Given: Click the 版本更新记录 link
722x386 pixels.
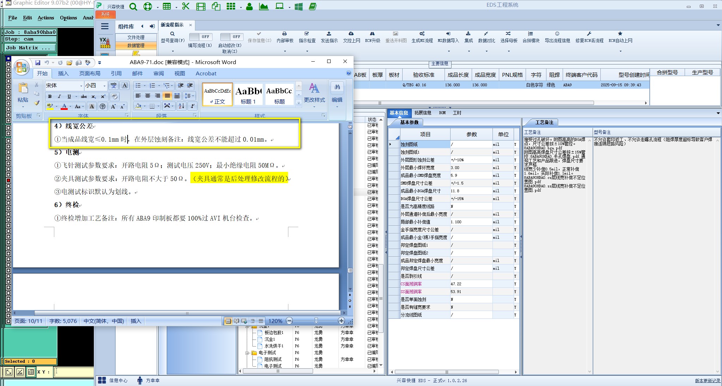Looking at the screenshot, I should pos(707,381).
